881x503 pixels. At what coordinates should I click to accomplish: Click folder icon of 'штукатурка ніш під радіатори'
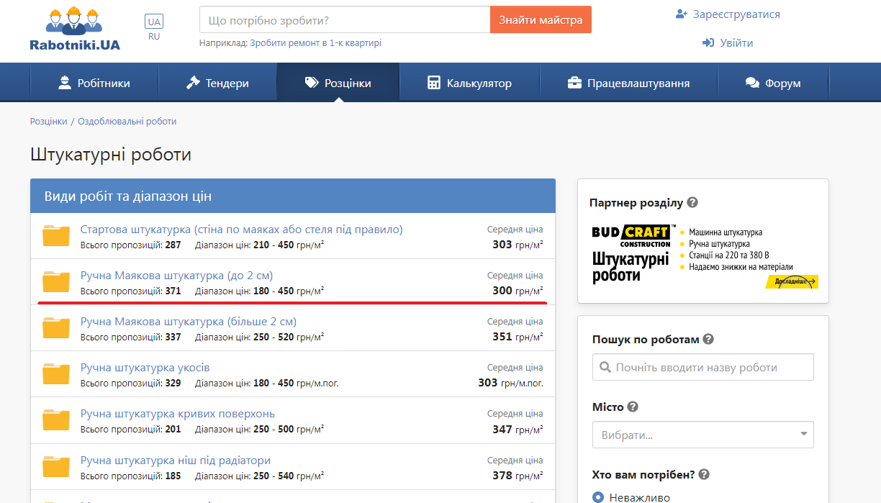point(56,466)
